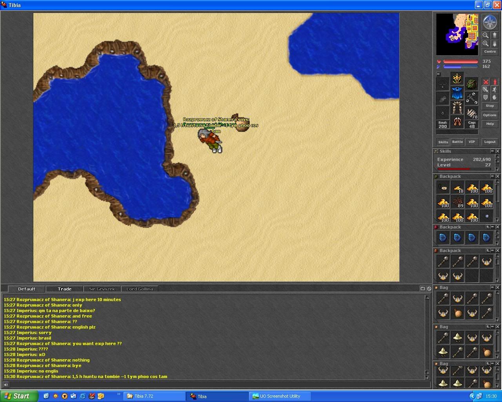Click the blue mana bar
Screen dimensions: 502x402
click(460, 67)
